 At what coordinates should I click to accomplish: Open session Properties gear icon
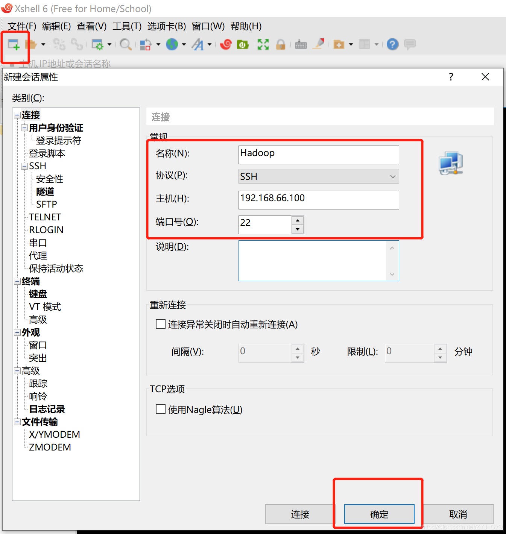click(x=97, y=44)
